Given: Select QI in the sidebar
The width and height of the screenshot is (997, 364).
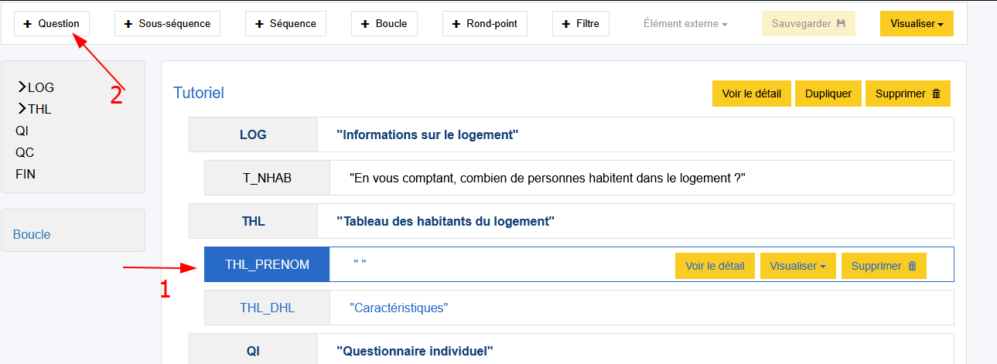Looking at the screenshot, I should 22,131.
